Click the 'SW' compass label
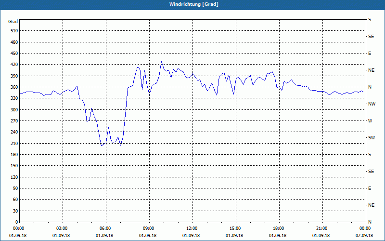The image size is (385, 241). click(372, 138)
